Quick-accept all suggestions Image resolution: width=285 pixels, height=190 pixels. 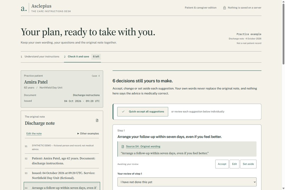143,112
